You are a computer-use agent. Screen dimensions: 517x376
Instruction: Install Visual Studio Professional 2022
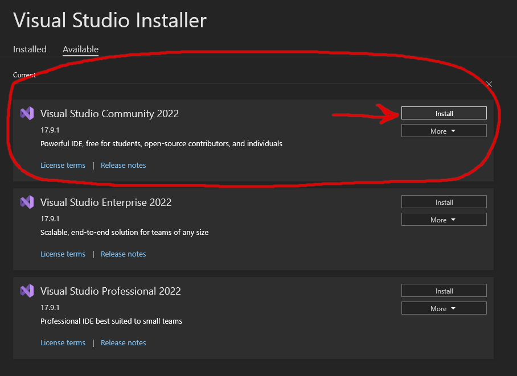tap(444, 291)
